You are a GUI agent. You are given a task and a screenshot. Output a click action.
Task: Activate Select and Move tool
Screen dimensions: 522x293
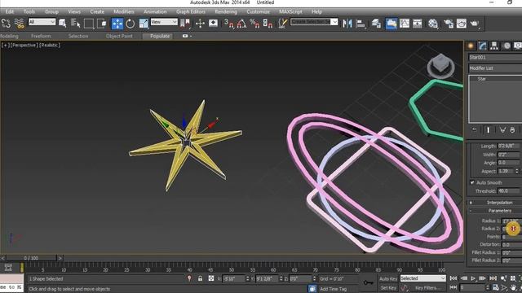pyautogui.click(x=117, y=24)
